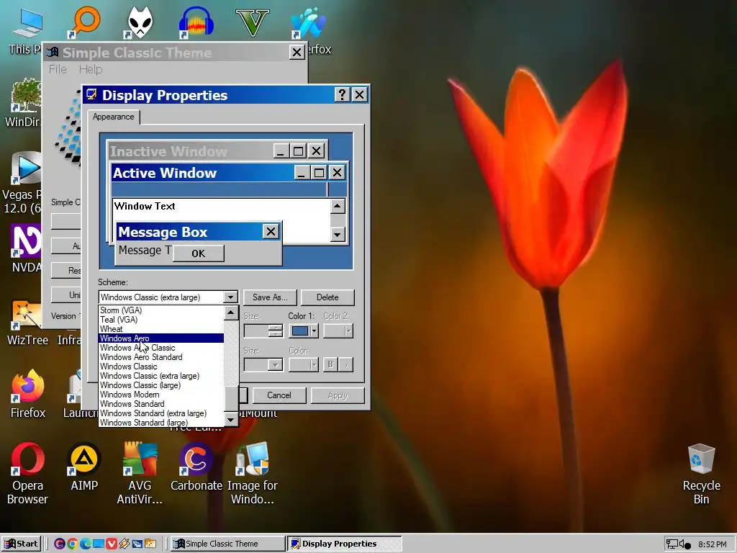Choose Wheat from the scheme list
737x553 pixels.
pos(161,329)
